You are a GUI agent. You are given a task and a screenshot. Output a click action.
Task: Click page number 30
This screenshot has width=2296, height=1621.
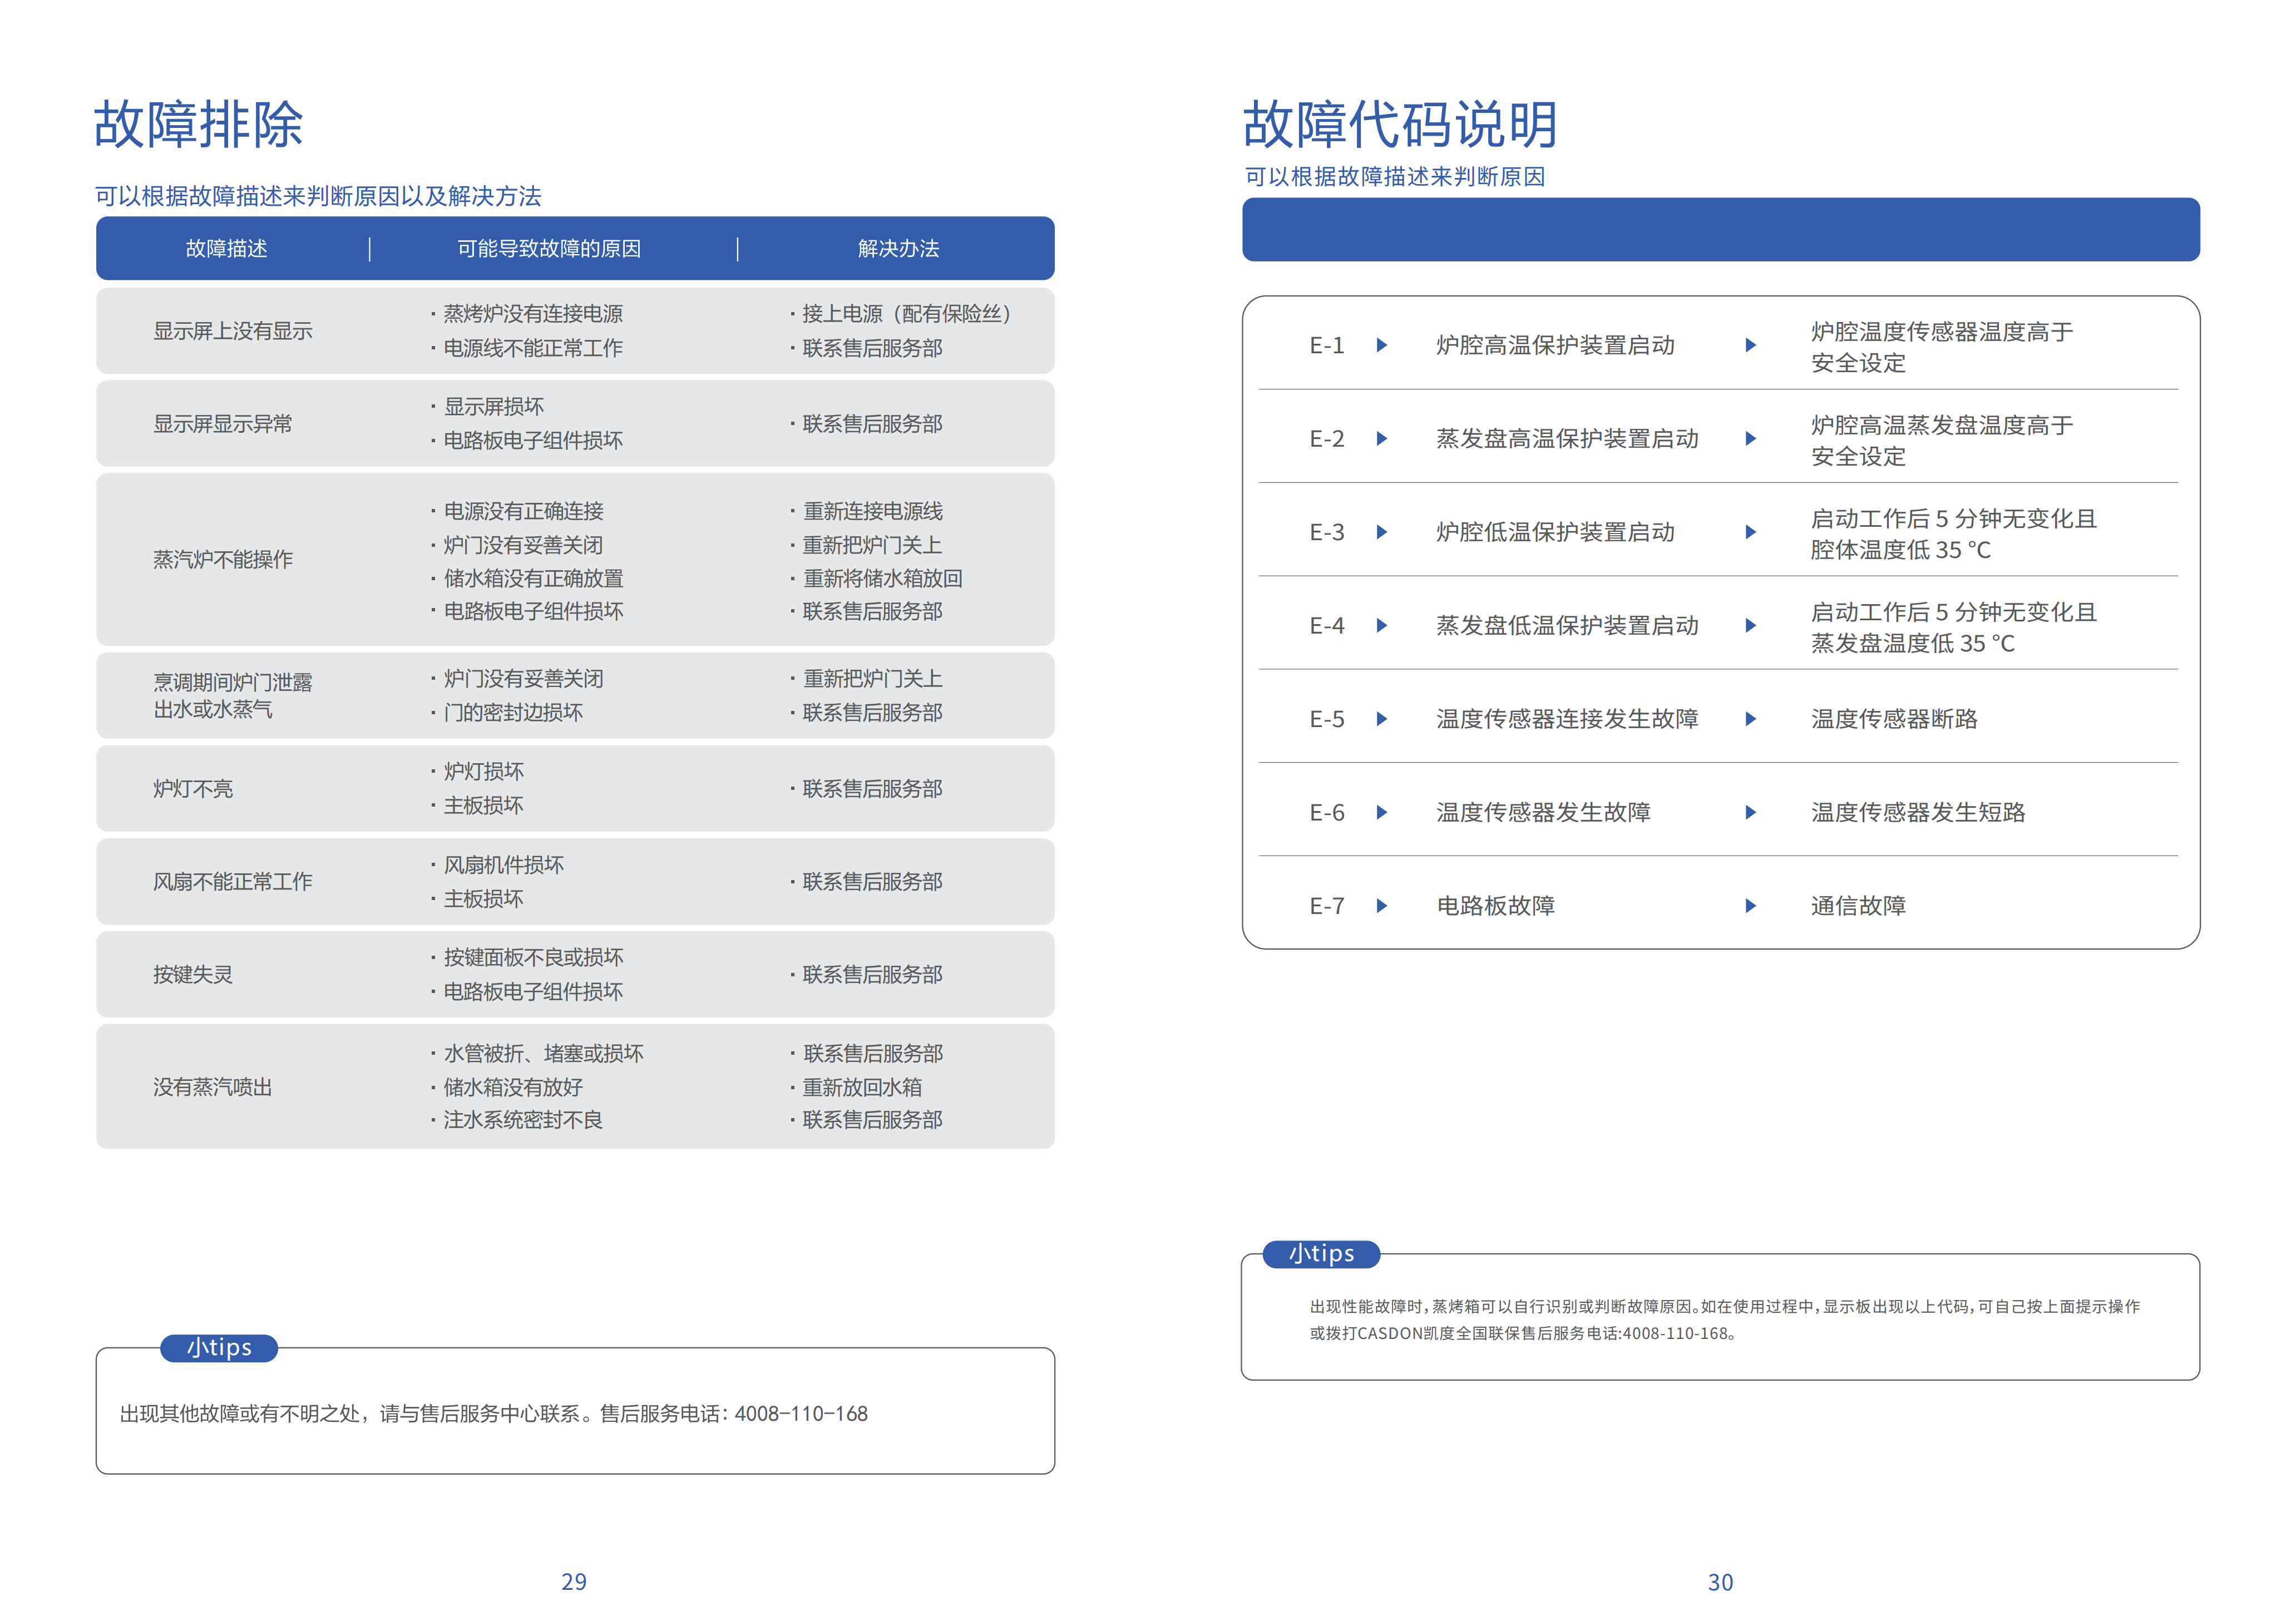click(x=1720, y=1582)
